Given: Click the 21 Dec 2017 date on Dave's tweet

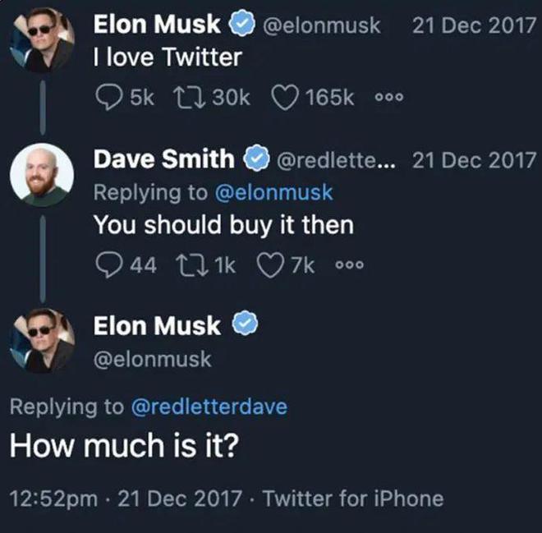Looking at the screenshot, I should point(475,160).
